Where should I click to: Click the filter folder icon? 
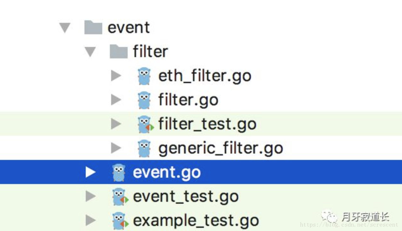[118, 52]
